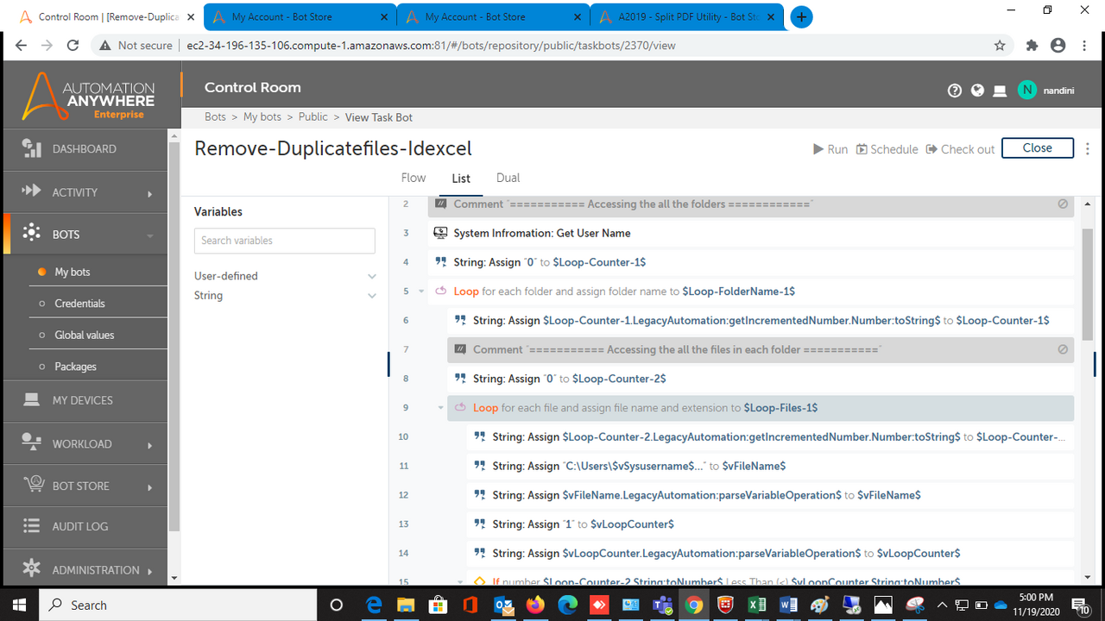Screen dimensions: 1105x621
Task: Click loop icon on row 9
Action: click(x=459, y=408)
